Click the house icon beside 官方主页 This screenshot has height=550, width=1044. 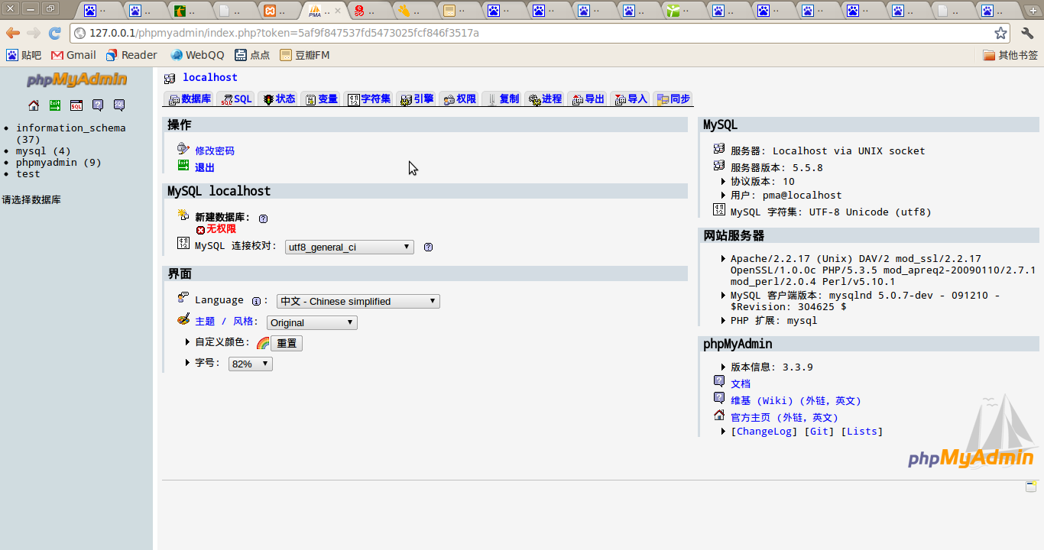(719, 416)
